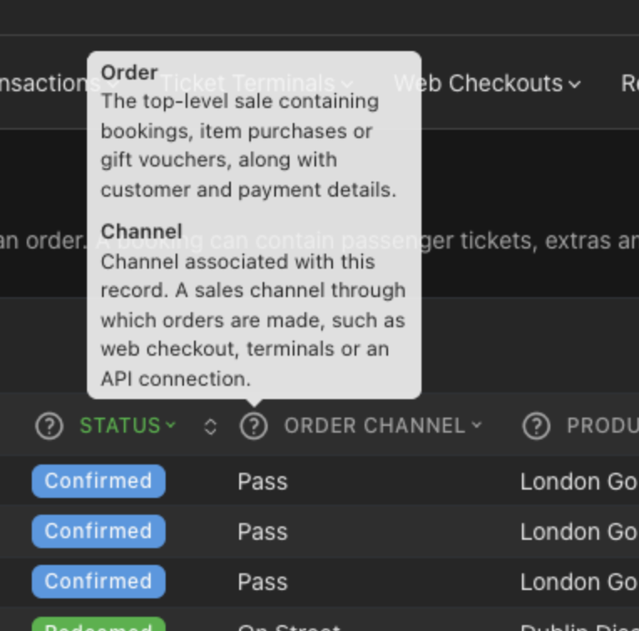Viewport: 639px width, 631px height.
Task: Select London Go cell in third row
Action: pos(579,582)
